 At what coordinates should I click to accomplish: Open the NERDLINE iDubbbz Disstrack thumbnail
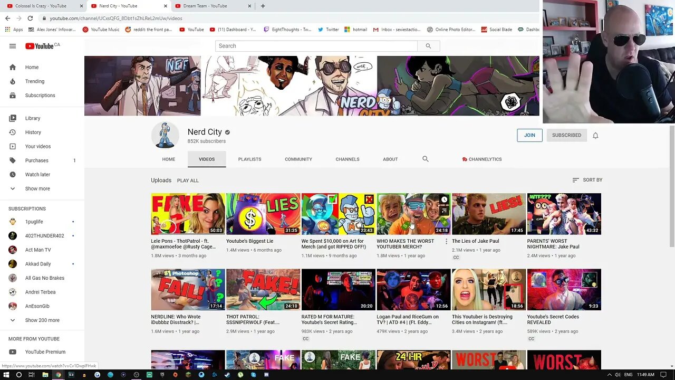[x=188, y=290]
